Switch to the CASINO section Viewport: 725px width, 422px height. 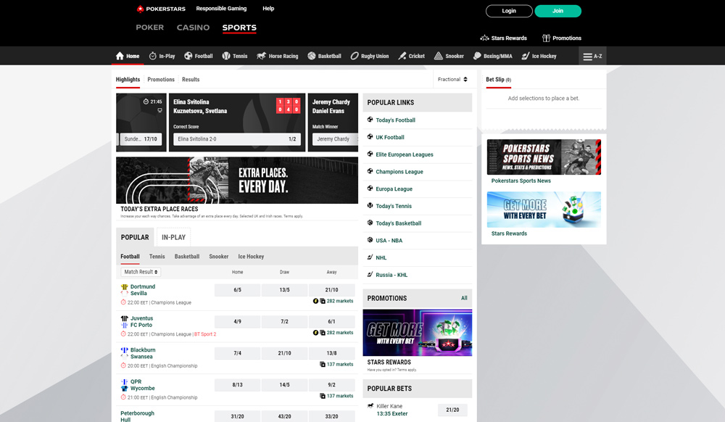pyautogui.click(x=193, y=27)
